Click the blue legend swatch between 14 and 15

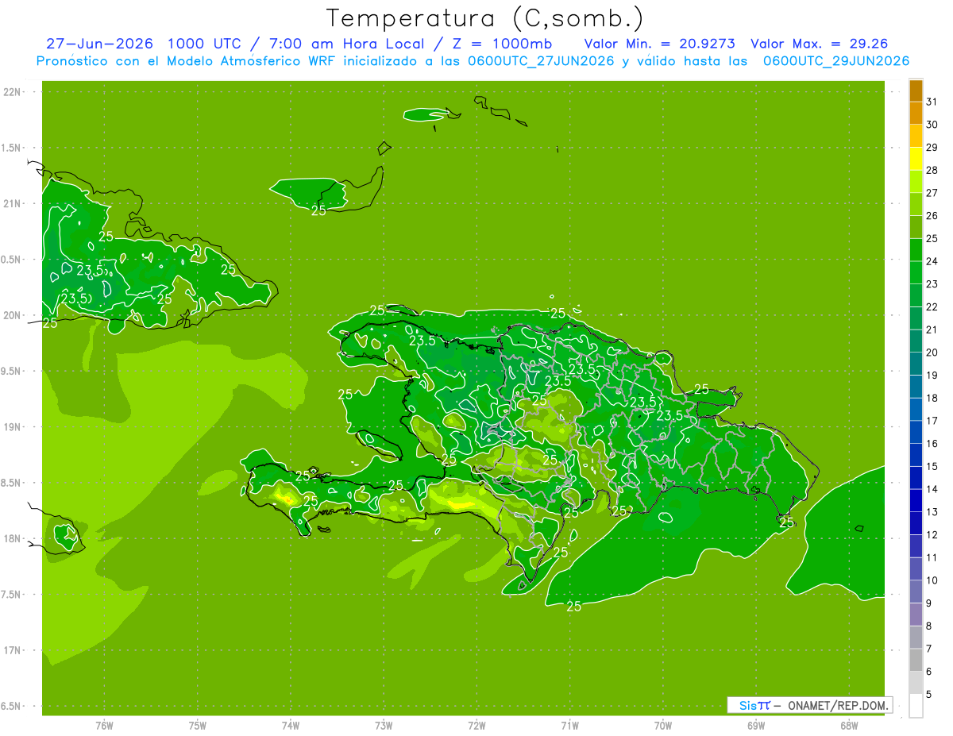[916, 478]
